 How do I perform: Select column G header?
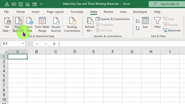[x=132, y=52]
